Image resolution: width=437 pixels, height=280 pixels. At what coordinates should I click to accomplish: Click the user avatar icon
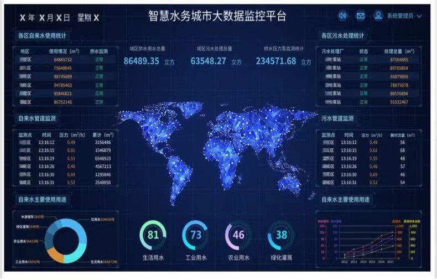tap(378, 15)
